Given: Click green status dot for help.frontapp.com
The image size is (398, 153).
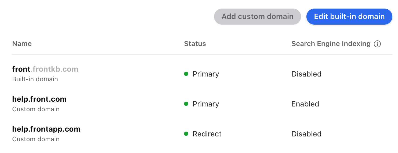Looking at the screenshot, I should point(186,134).
